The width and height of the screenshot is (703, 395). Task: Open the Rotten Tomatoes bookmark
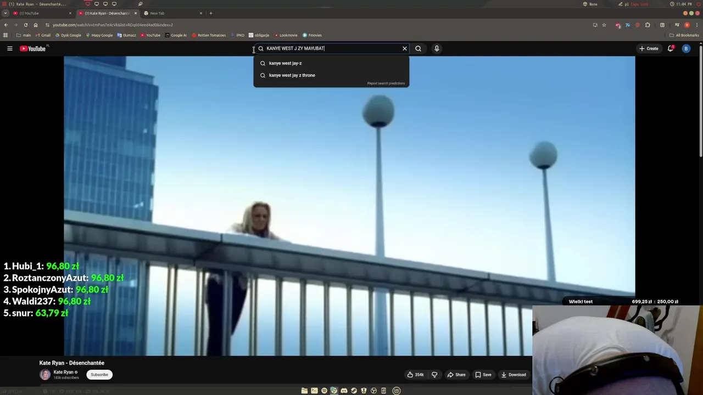click(x=209, y=35)
